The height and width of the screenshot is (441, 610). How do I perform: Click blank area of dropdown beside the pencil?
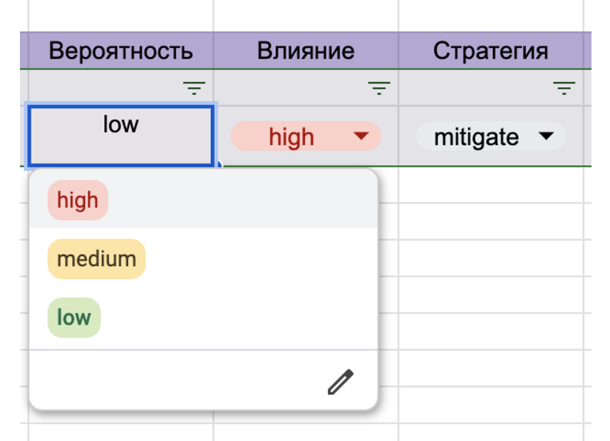pos(178,382)
